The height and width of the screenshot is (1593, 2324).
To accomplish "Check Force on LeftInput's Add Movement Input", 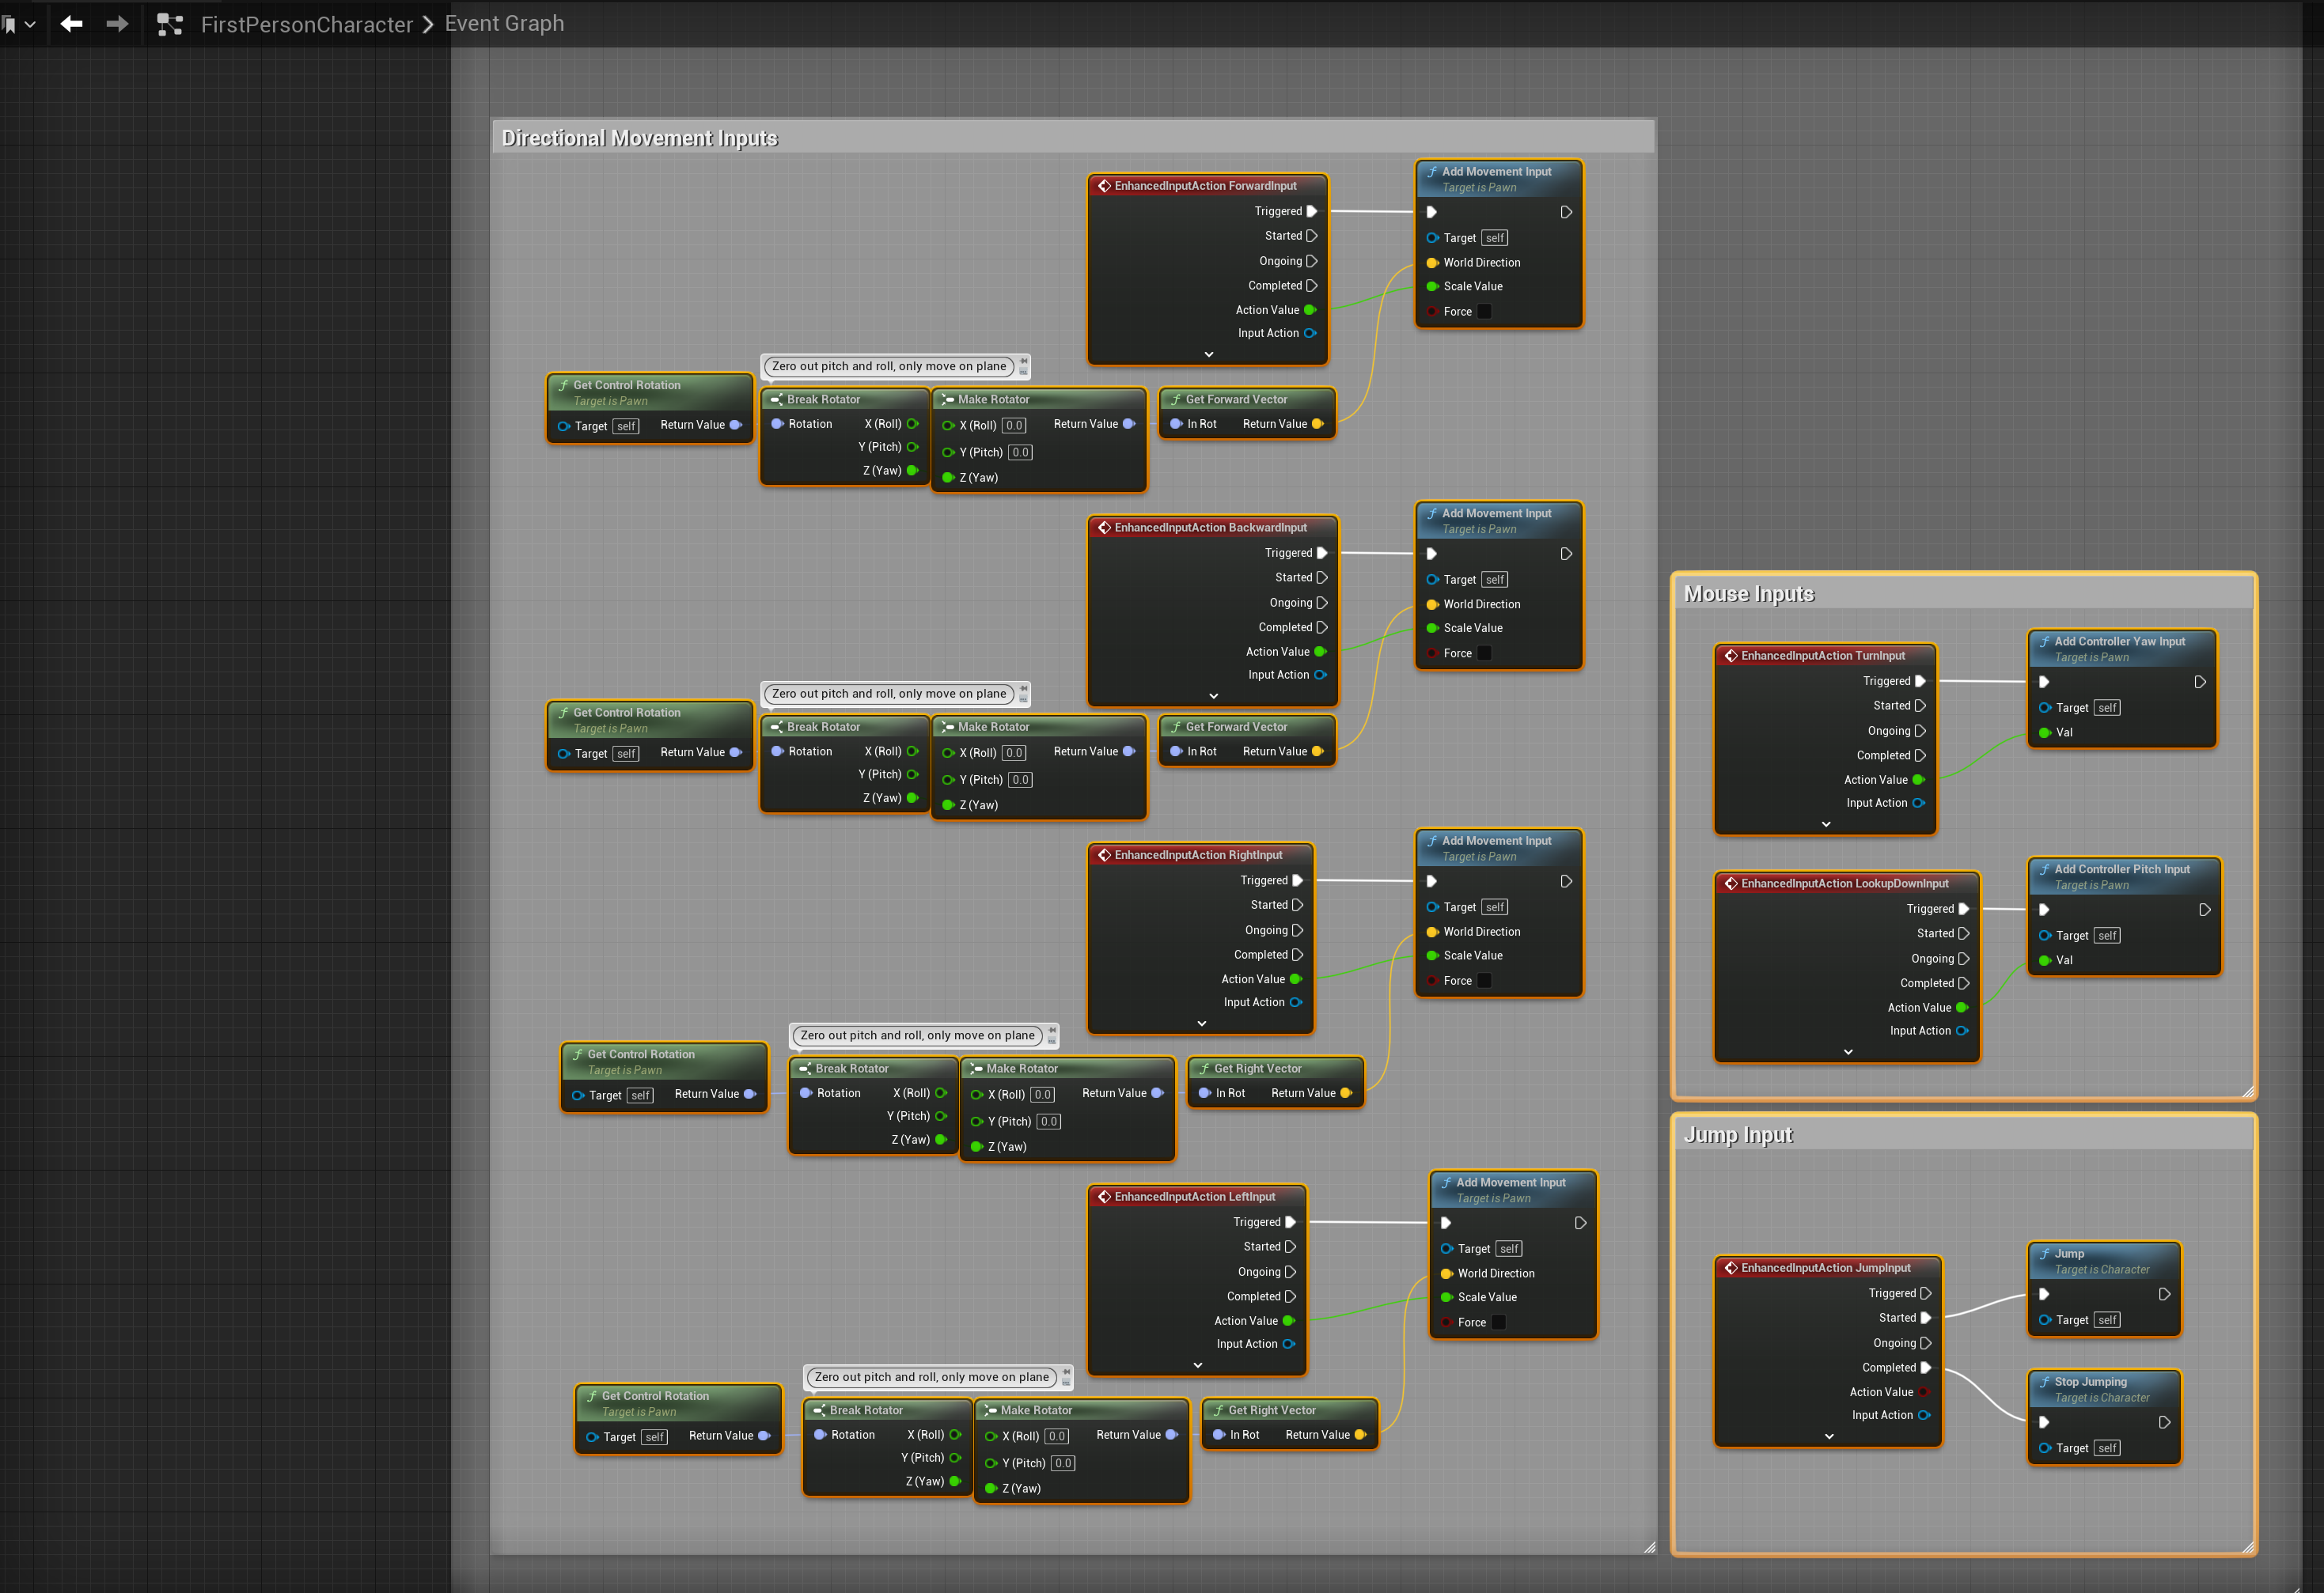I will 1498,1322.
